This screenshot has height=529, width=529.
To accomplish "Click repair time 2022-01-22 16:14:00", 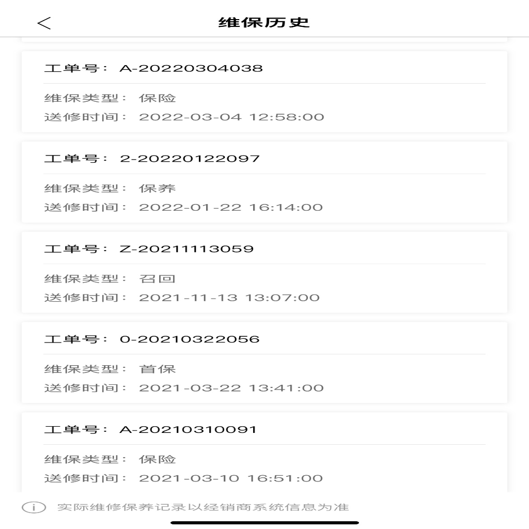I will tap(231, 207).
